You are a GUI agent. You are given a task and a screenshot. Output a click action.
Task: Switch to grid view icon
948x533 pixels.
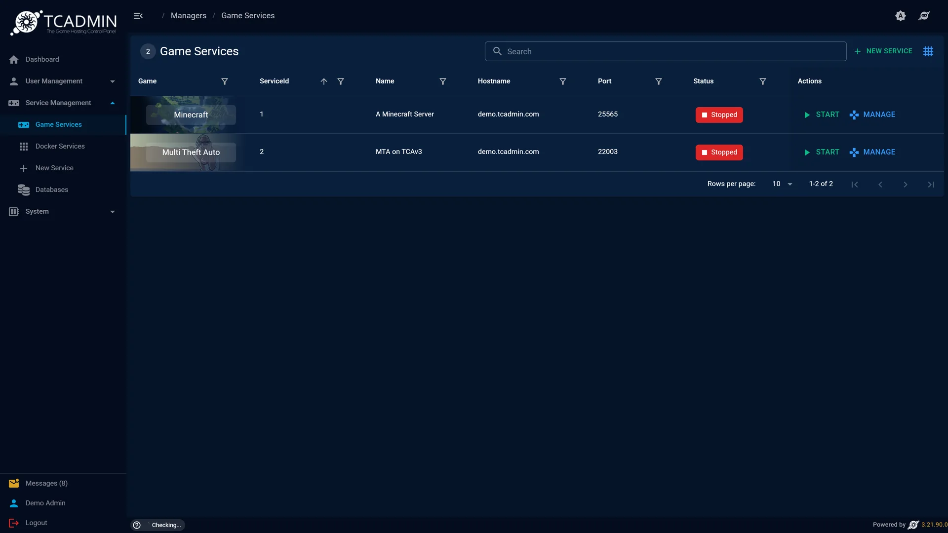[928, 51]
